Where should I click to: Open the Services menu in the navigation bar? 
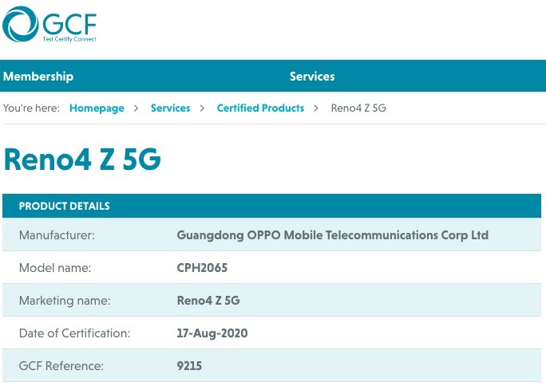click(x=312, y=76)
